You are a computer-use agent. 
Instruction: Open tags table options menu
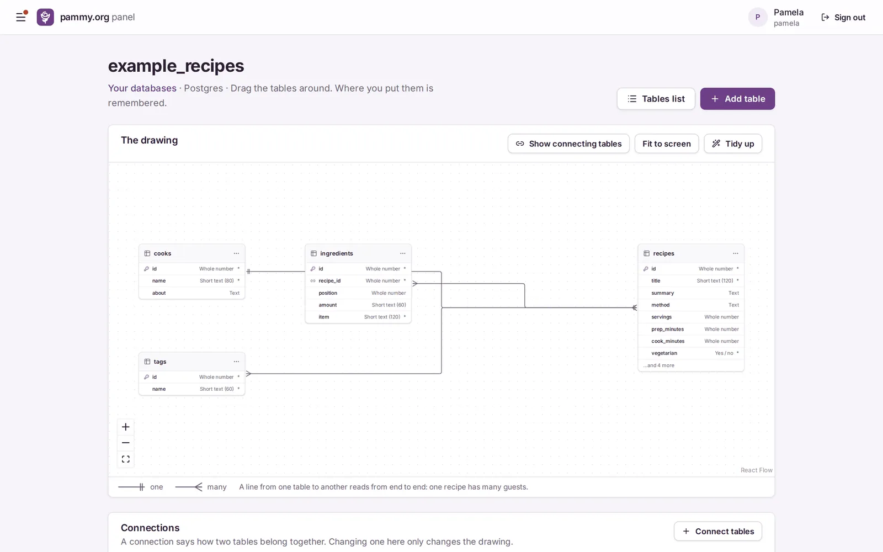tap(236, 362)
